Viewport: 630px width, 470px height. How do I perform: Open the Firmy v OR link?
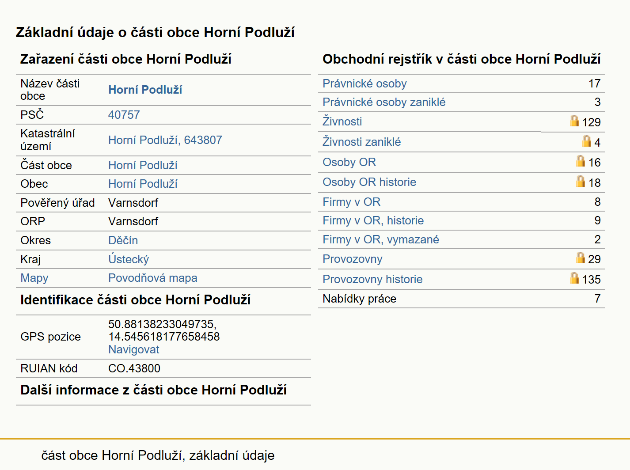point(351,202)
